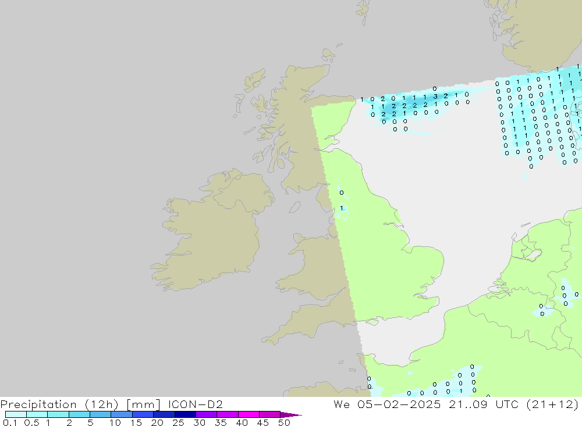The image size is (582, 426).
Task: Click the 2–5 mm light blue legend swatch
Action: point(79,414)
